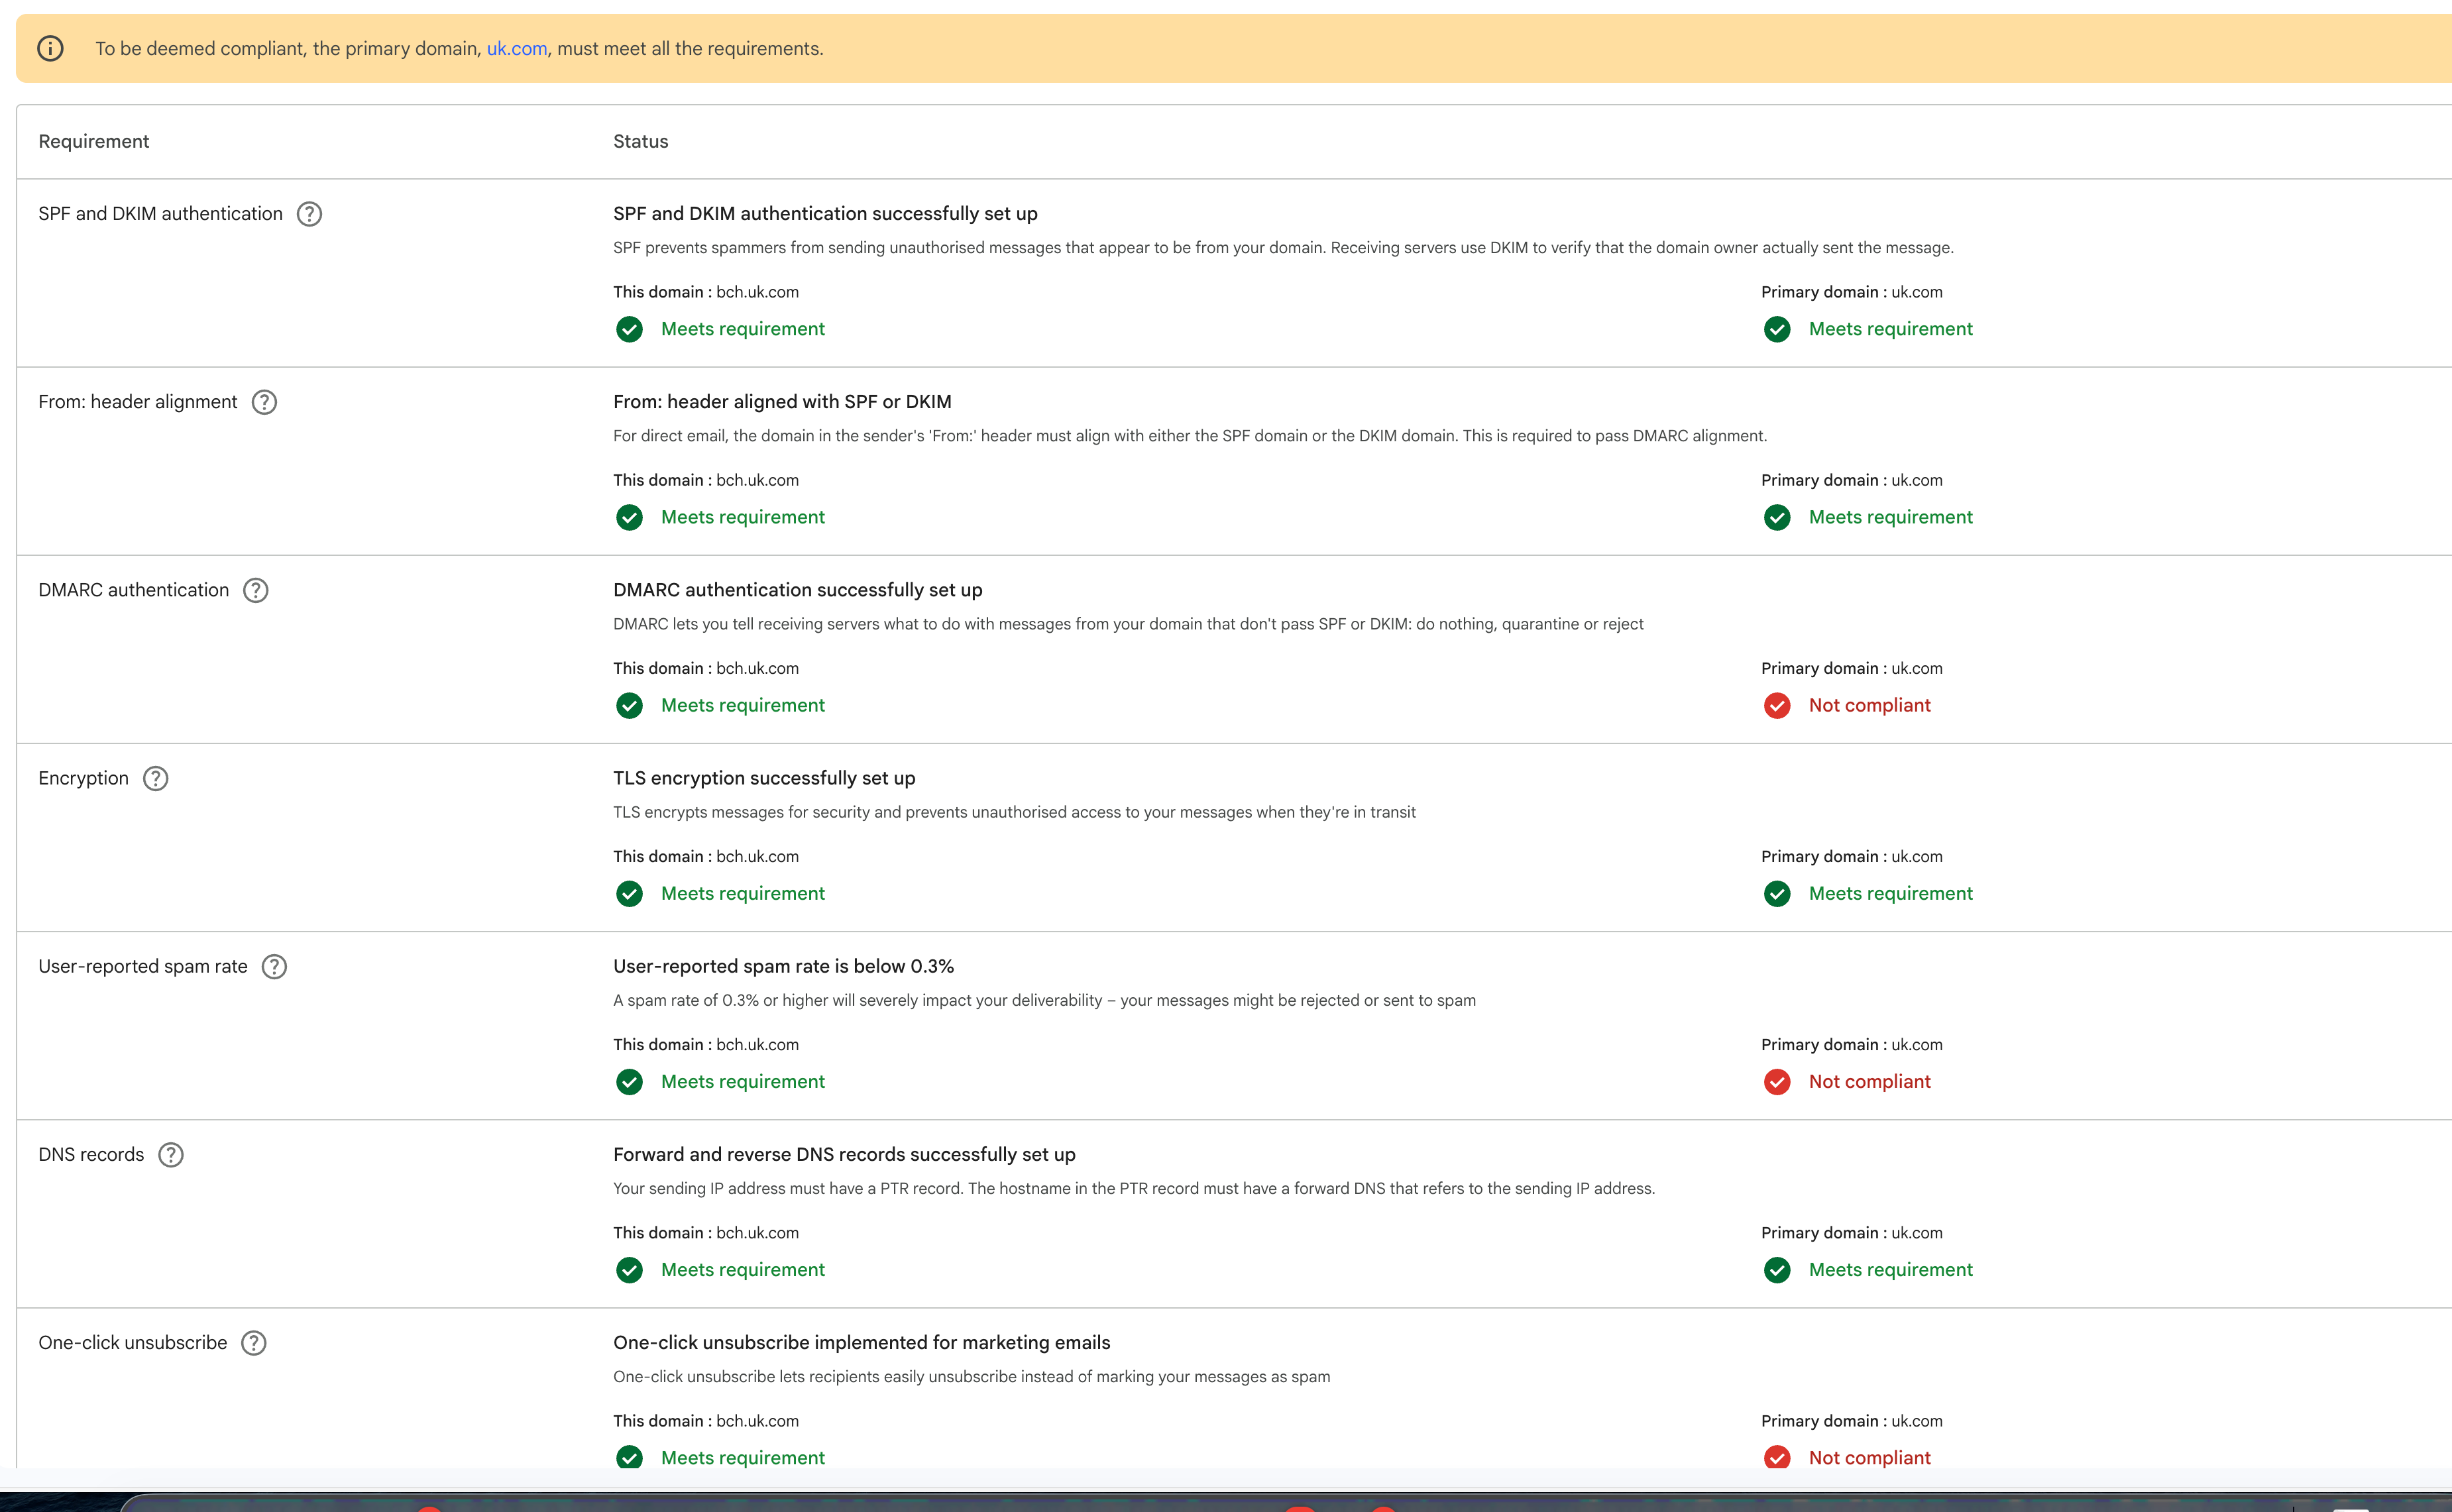Open DNS records help question mark
Screen dimensions: 2452x1512
[171, 1155]
